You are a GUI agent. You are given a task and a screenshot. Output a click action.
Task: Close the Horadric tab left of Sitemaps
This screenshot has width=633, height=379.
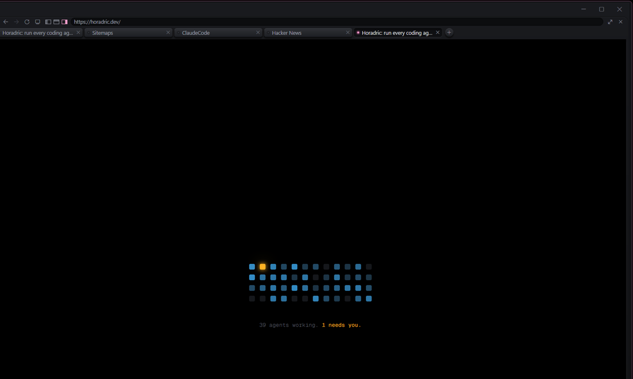(x=78, y=32)
